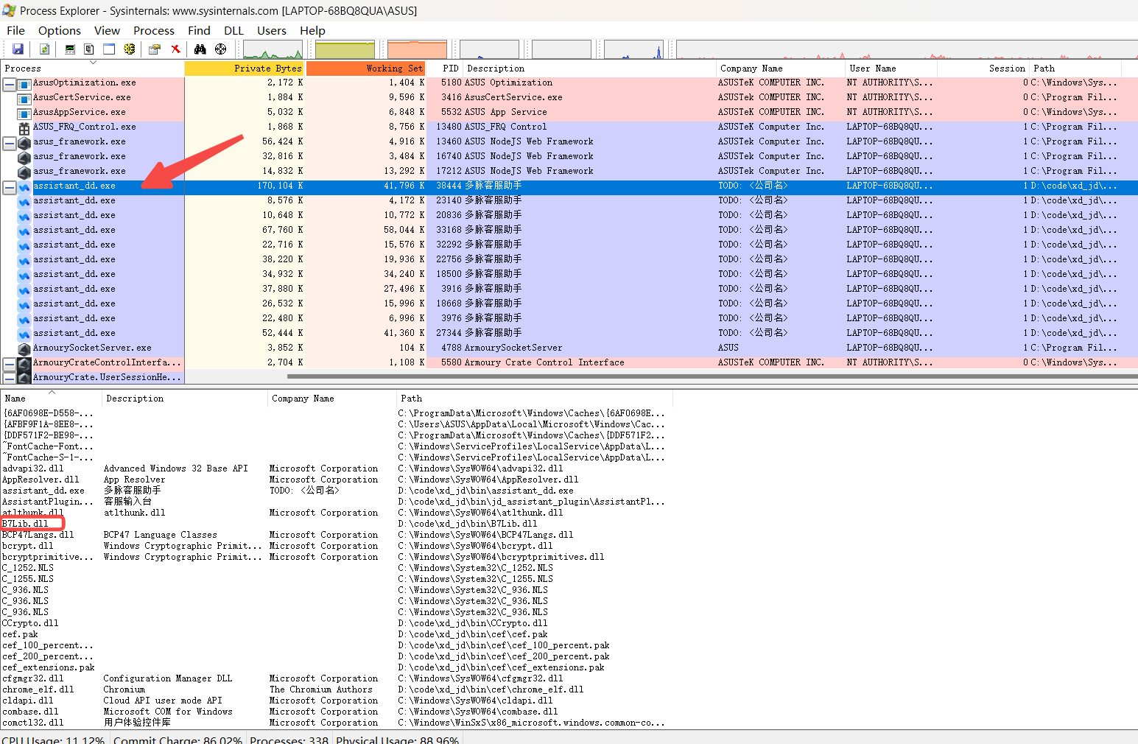
Task: Click the crosshair Find Window's Process icon
Action: [x=220, y=49]
